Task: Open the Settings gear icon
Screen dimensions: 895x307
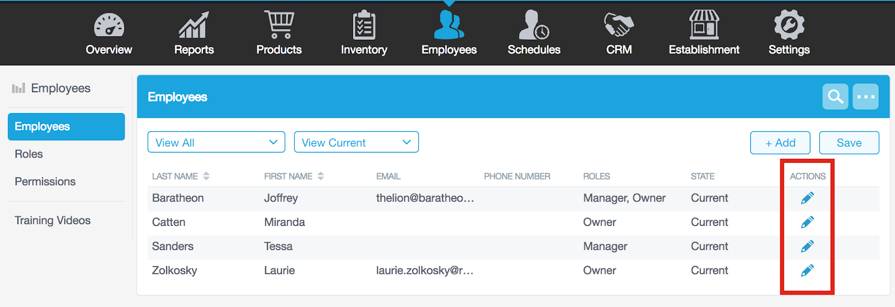Action: pos(789,25)
